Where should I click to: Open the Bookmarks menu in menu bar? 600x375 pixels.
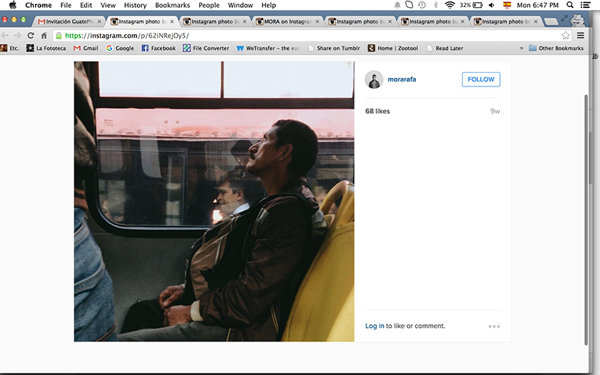[x=172, y=5]
